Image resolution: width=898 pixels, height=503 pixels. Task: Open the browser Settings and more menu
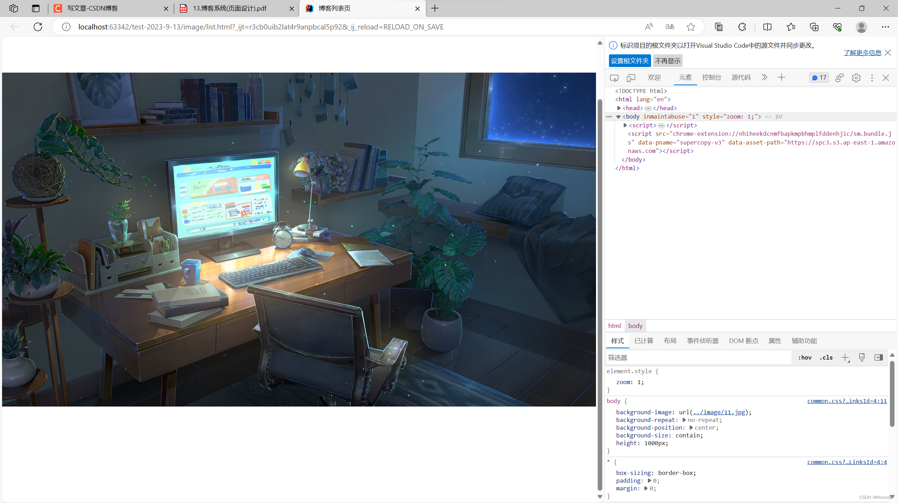pyautogui.click(x=885, y=27)
